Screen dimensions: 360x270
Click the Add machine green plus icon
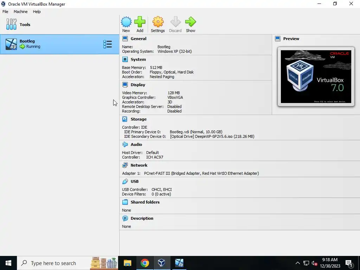tap(140, 22)
